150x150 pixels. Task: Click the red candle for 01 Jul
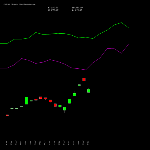7,115
